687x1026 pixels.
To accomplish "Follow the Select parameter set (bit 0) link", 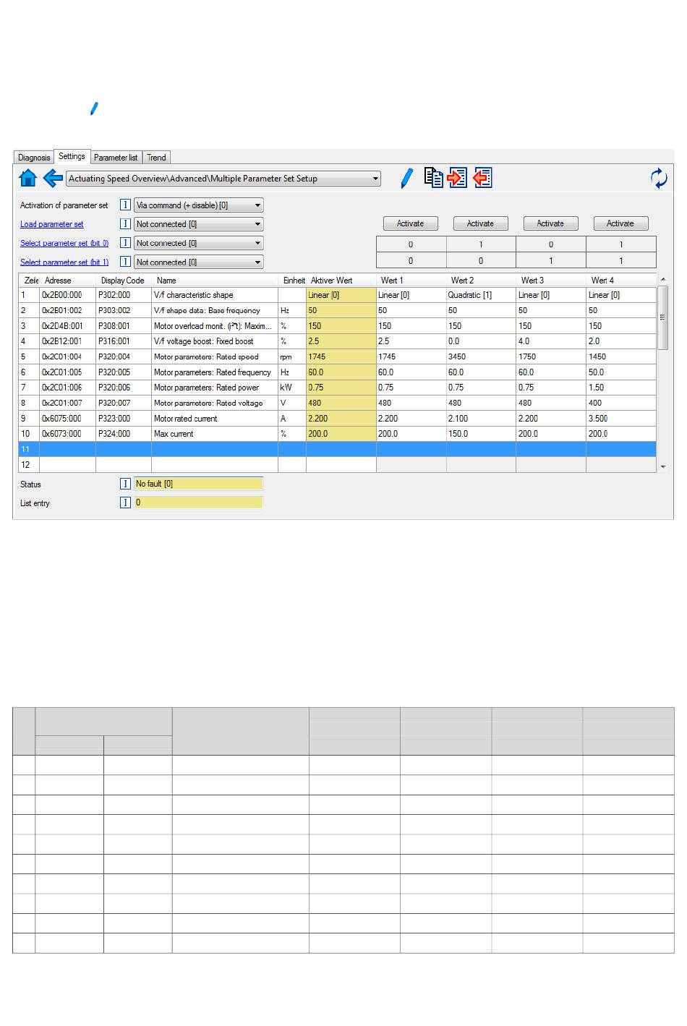I will (64, 243).
